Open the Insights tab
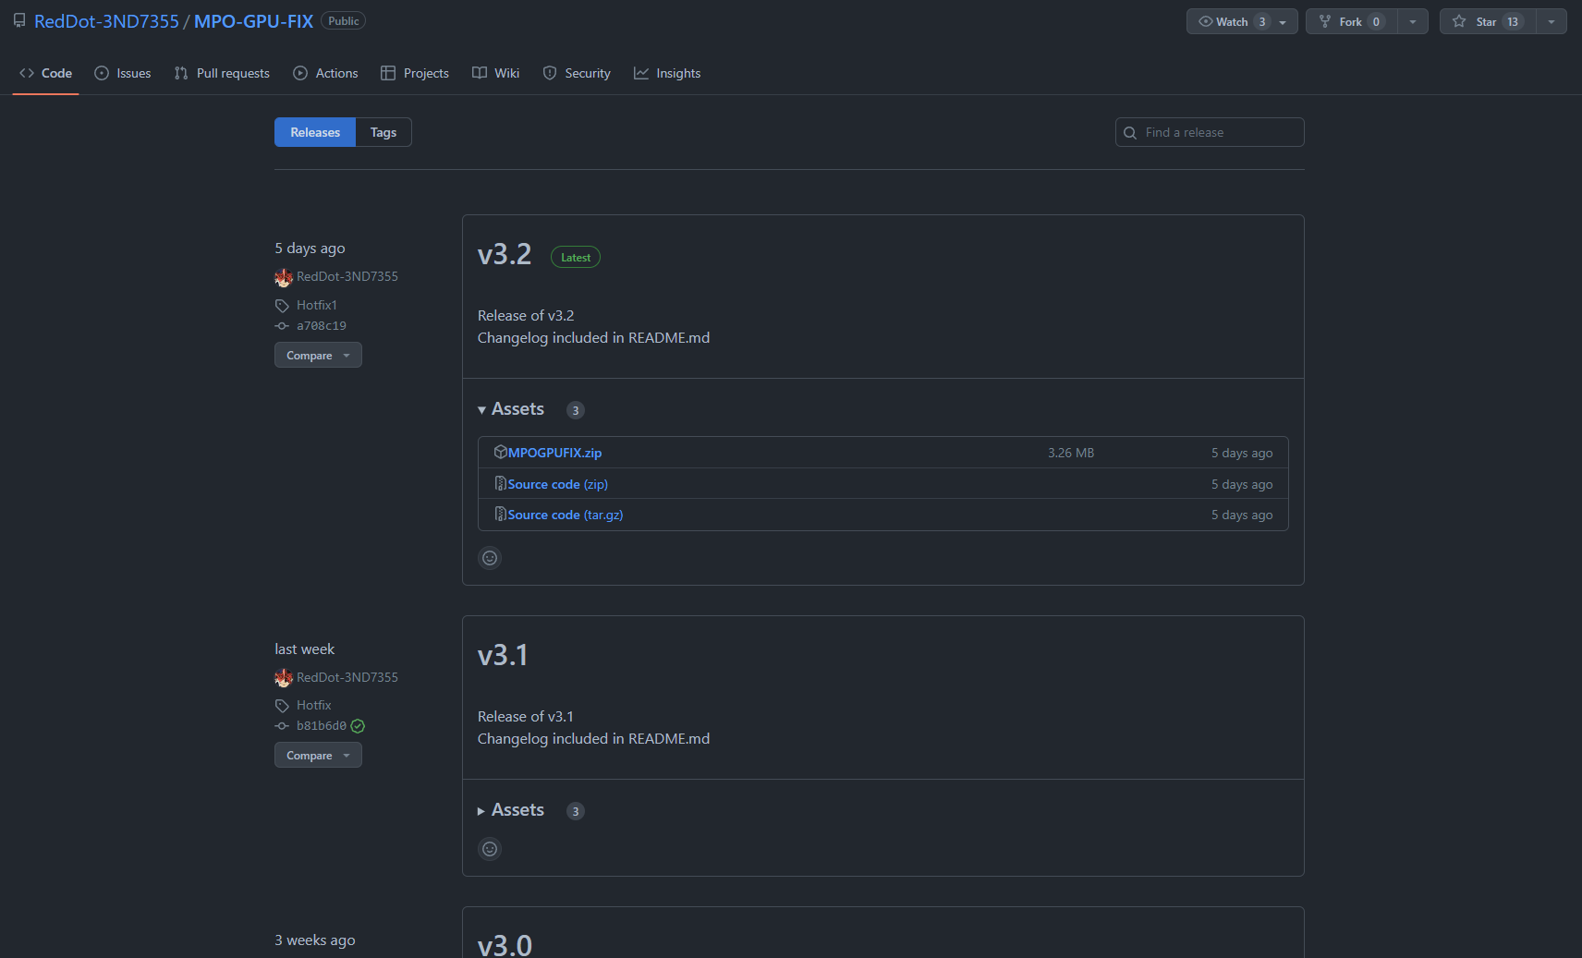The height and width of the screenshot is (958, 1582). pyautogui.click(x=667, y=73)
